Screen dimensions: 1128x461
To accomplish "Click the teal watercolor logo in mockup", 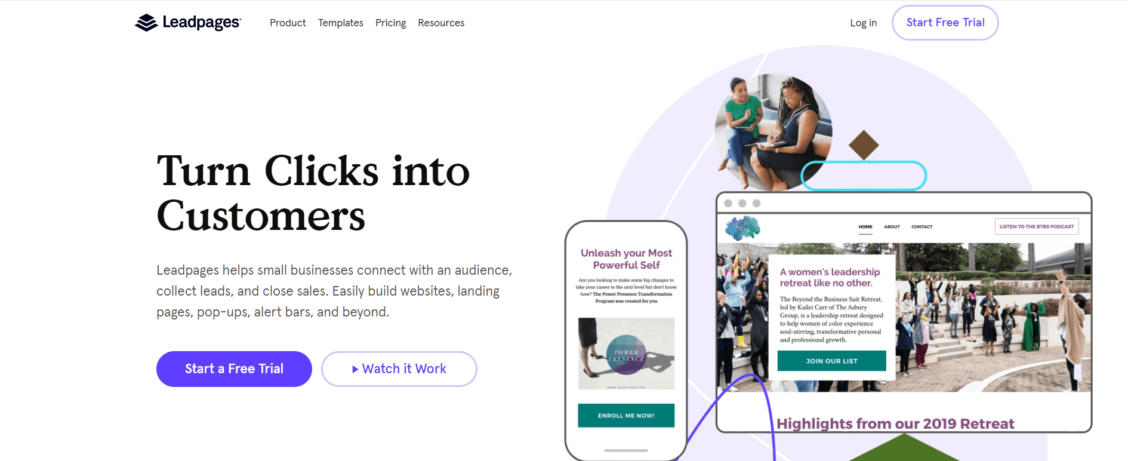I will tap(742, 228).
